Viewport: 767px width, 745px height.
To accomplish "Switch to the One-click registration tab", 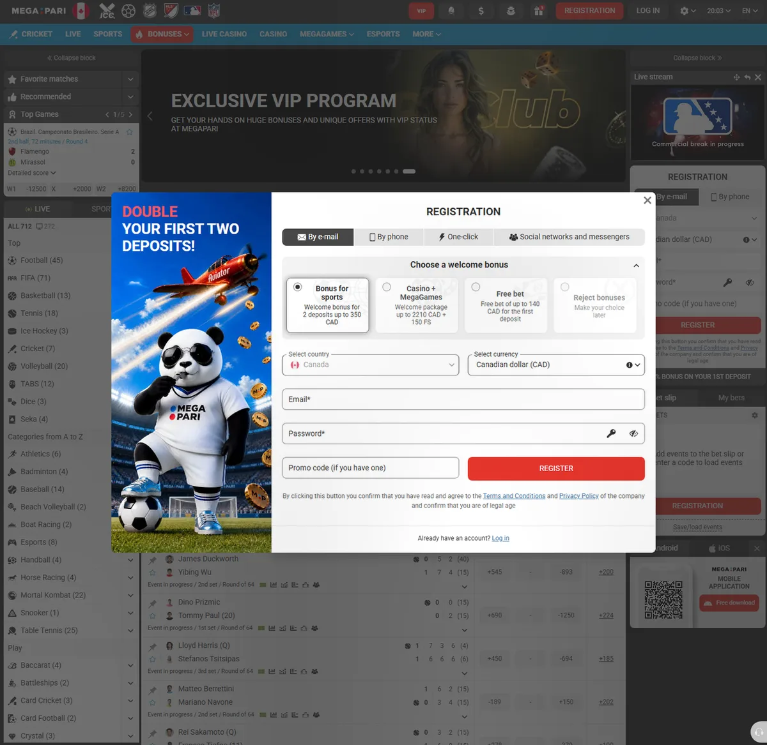I will [x=458, y=237].
